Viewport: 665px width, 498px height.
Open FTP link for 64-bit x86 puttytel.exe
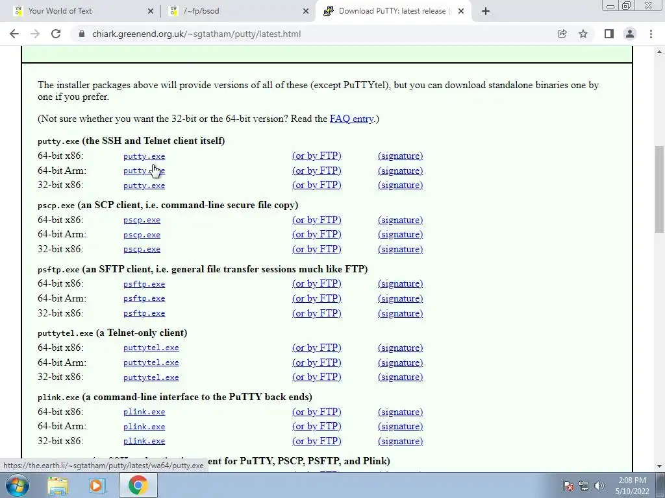tap(317, 348)
